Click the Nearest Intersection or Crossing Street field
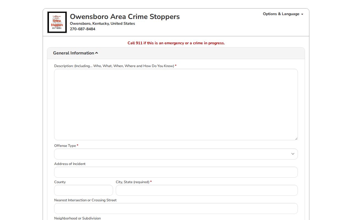Screen dimensions: 352x220 point(176,208)
